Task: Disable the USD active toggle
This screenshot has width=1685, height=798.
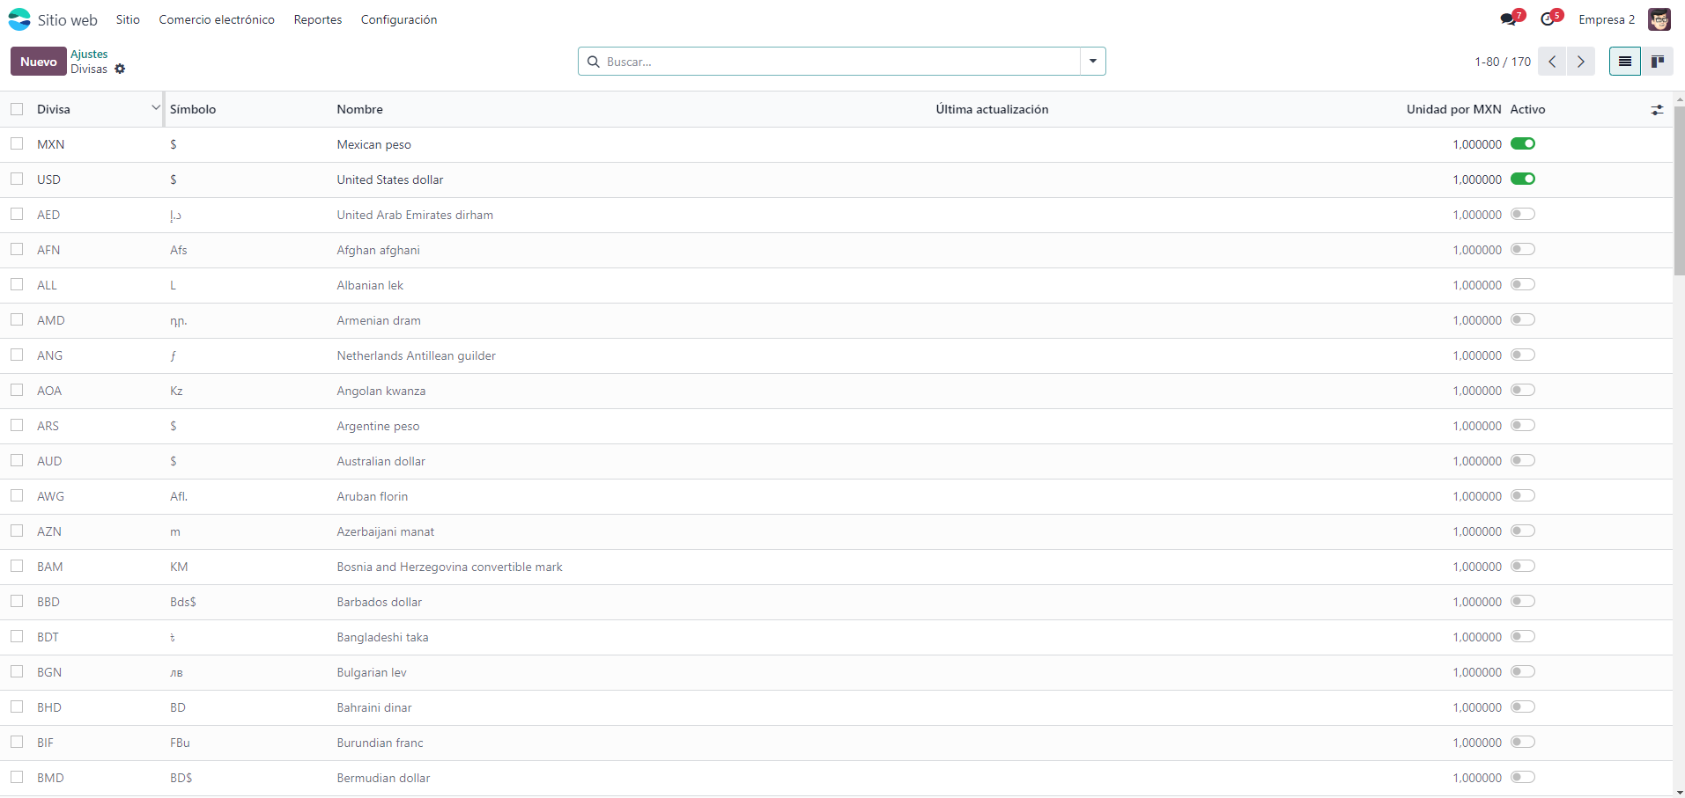Action: [1522, 179]
